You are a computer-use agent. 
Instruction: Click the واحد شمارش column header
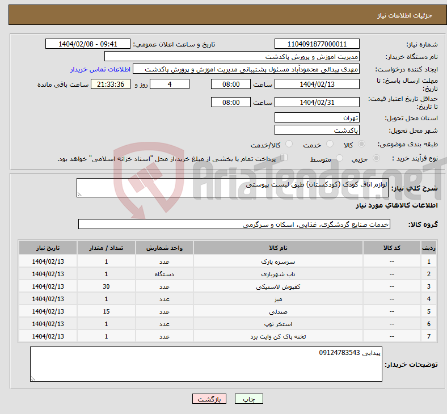165,248
